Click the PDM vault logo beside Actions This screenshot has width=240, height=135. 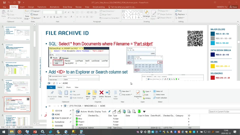click(x=78, y=111)
